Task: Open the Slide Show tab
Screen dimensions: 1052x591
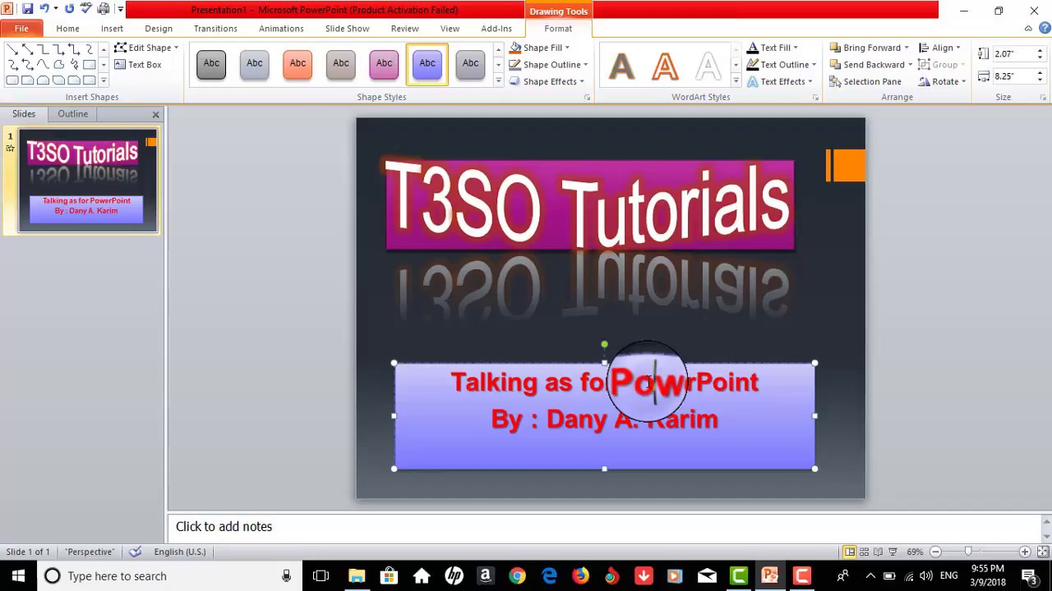Action: (347, 28)
